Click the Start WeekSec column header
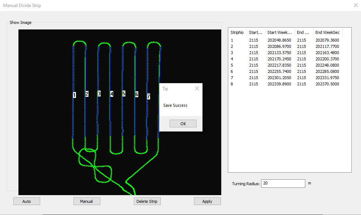This screenshot has height=215, width=361. pos(280,32)
